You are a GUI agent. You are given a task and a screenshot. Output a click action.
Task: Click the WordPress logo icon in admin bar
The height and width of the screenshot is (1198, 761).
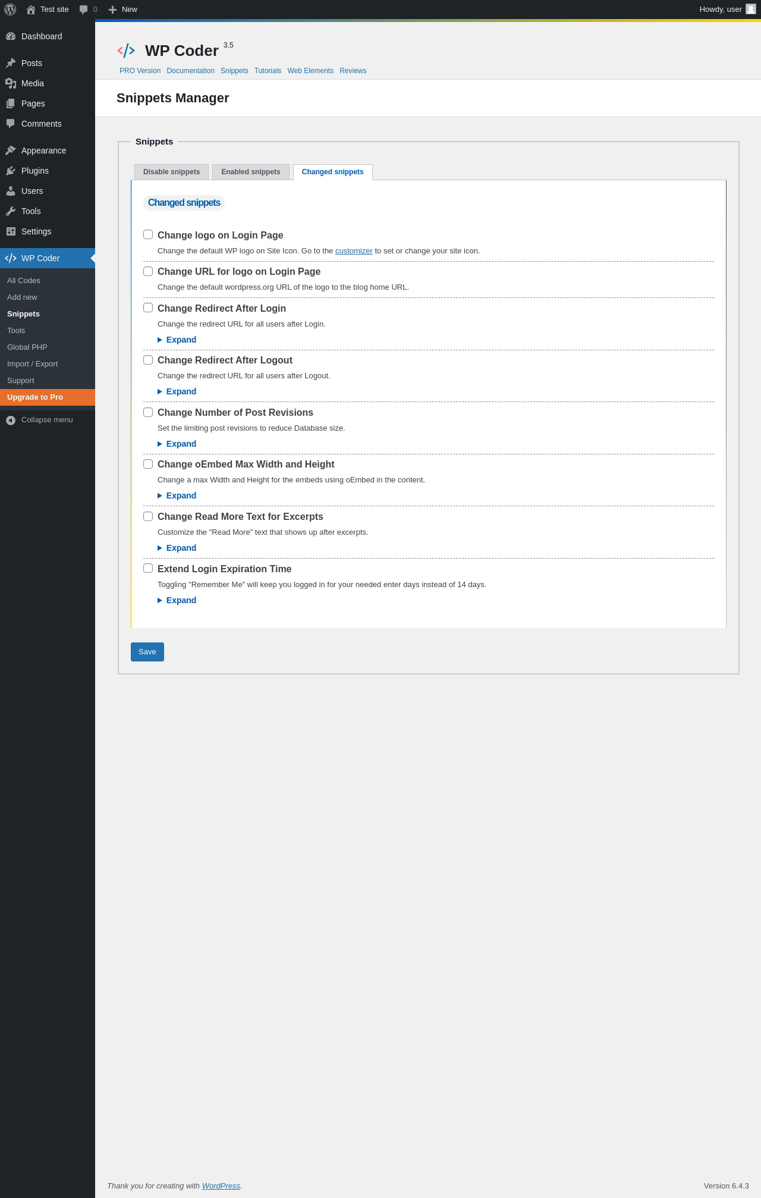pos(10,10)
